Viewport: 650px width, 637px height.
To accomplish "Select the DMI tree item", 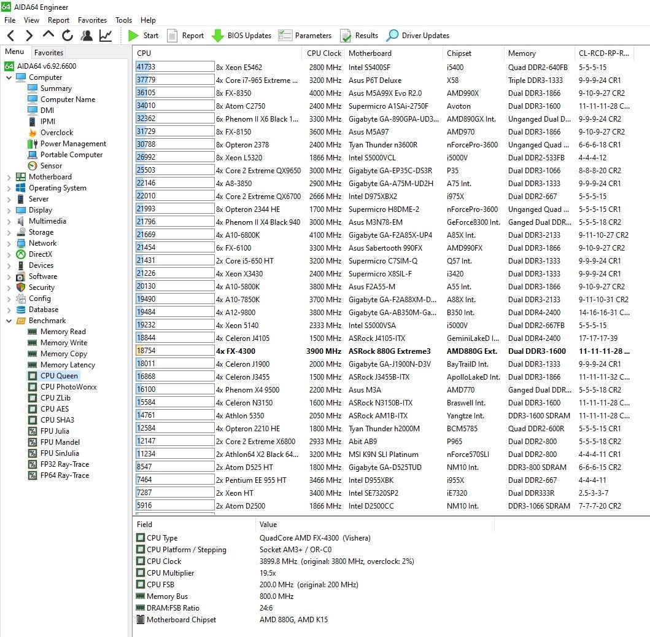I will (47, 111).
